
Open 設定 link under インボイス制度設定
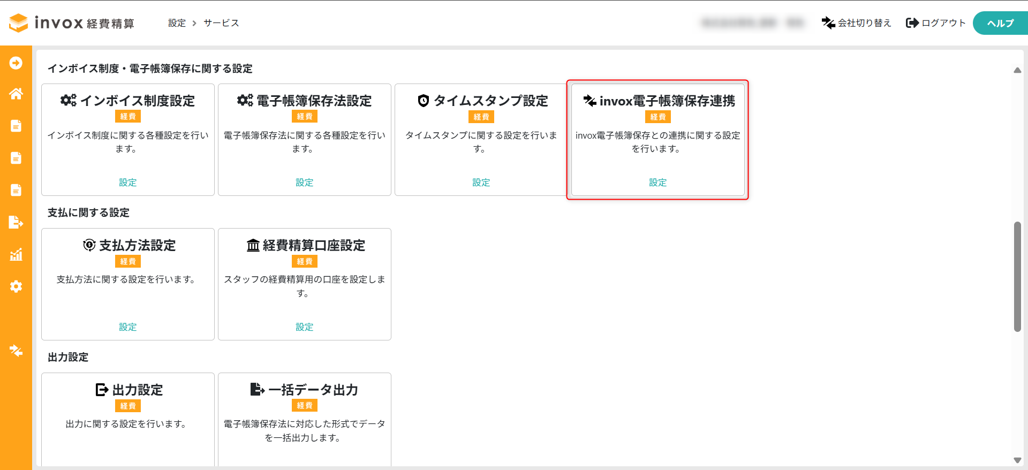pos(128,183)
